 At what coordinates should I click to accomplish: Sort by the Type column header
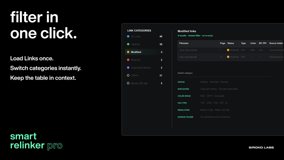coord(243,43)
